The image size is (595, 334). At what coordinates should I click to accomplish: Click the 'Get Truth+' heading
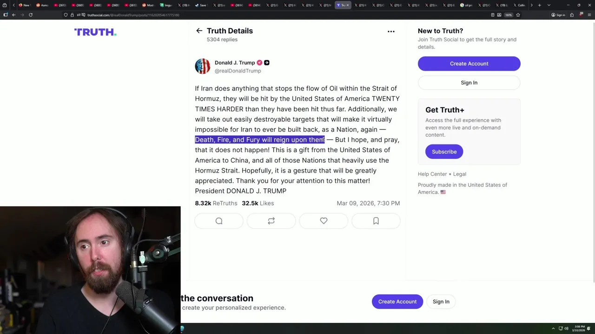pos(445,110)
